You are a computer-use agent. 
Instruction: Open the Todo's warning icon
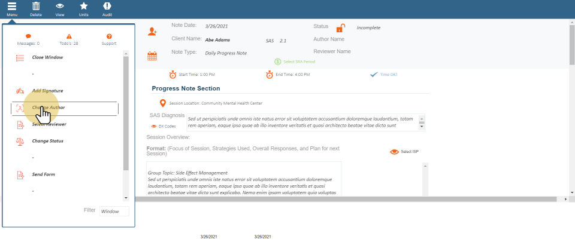[x=69, y=36]
